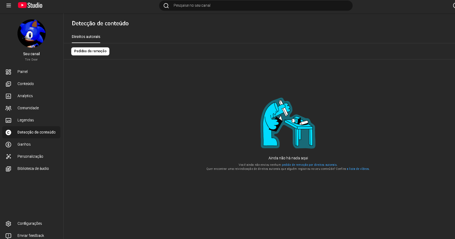The image size is (455, 239).
Task: Click the Enviar feedback icon
Action: [x=9, y=236]
